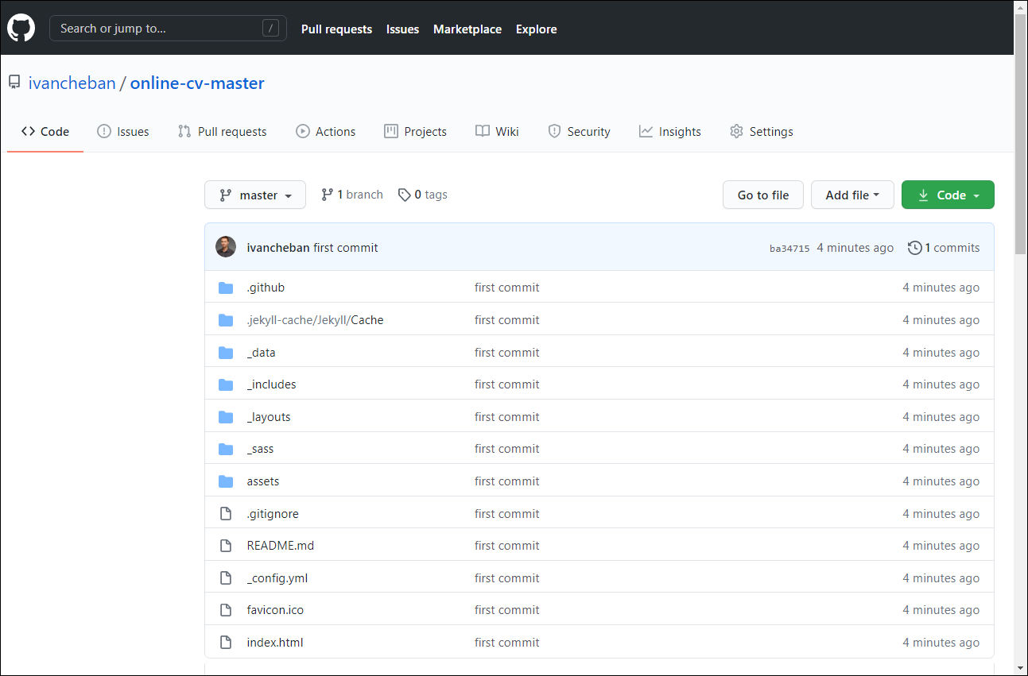This screenshot has height=676, width=1028.
Task: Open the Wiki tab
Action: 498,132
